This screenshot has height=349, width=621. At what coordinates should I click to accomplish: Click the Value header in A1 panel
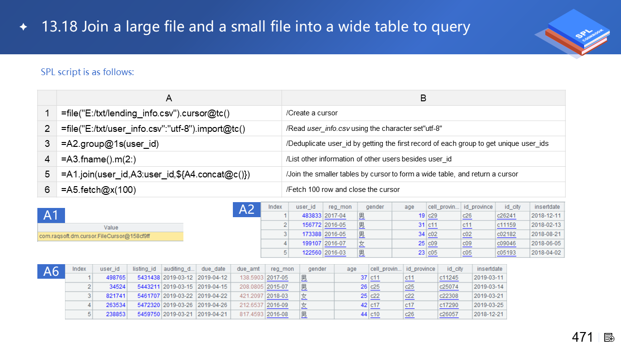111,227
